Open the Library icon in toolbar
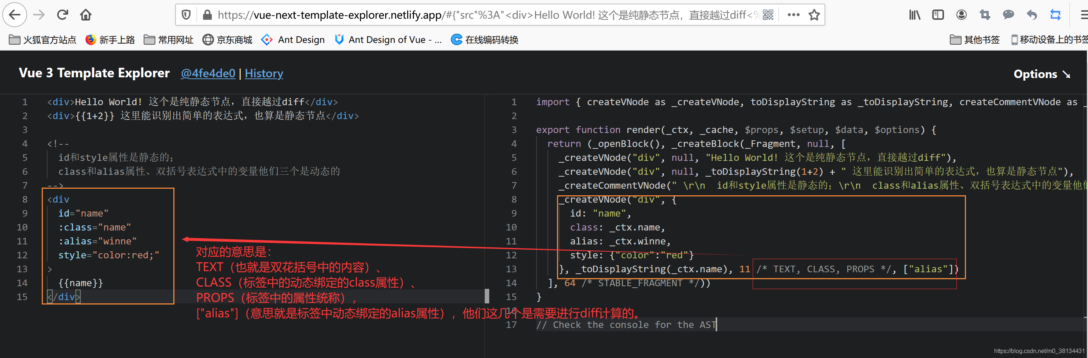The width and height of the screenshot is (1088, 358). pos(914,15)
